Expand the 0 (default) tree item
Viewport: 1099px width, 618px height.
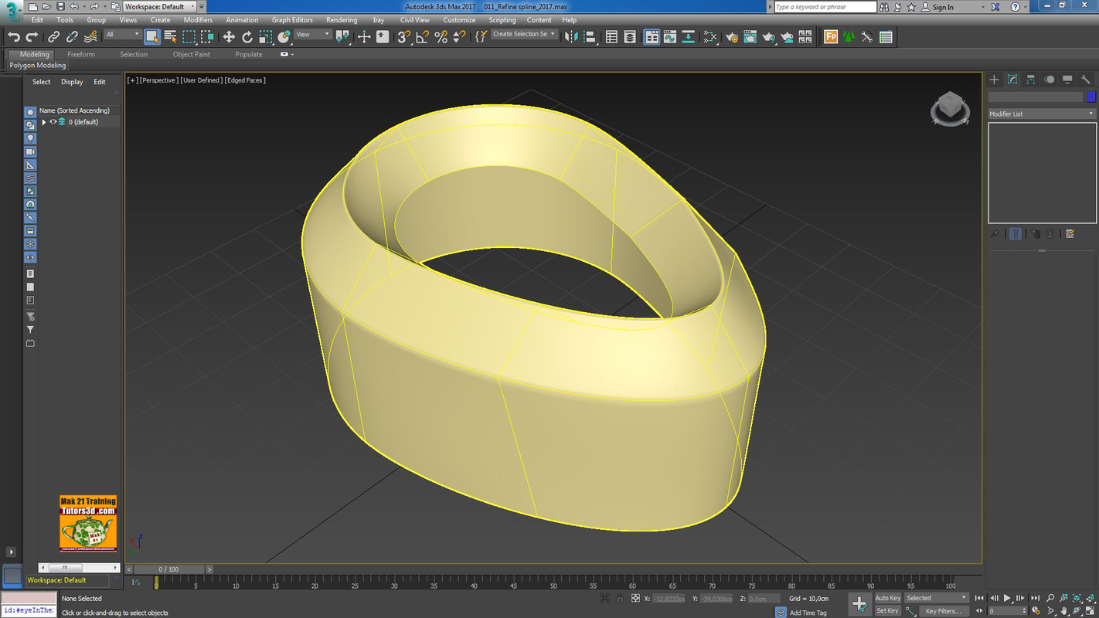pos(44,121)
